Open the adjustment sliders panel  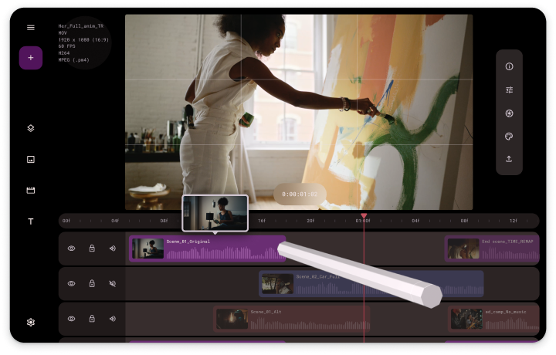(x=509, y=90)
